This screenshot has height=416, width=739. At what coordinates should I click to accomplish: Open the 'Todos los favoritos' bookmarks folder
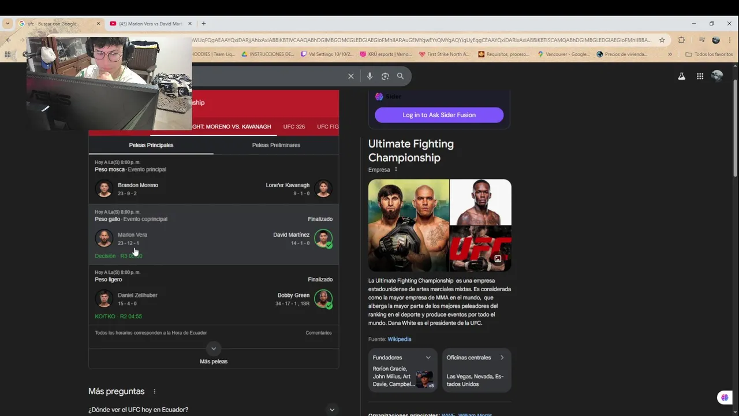709,54
